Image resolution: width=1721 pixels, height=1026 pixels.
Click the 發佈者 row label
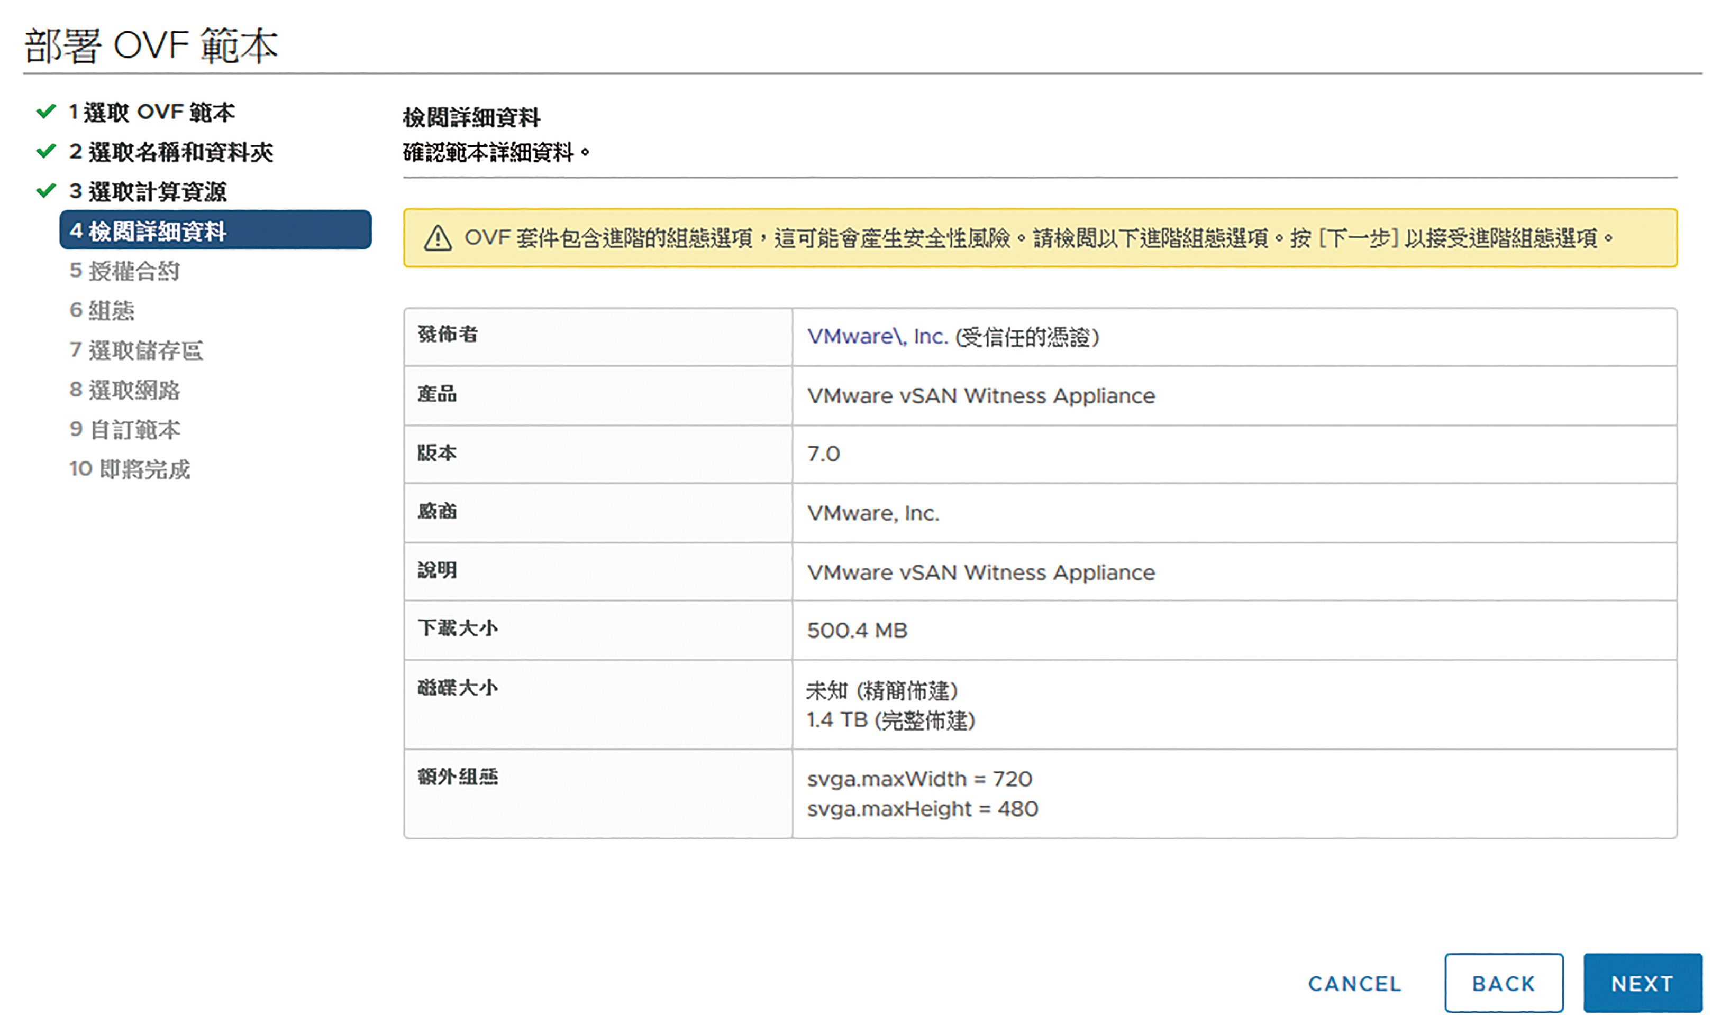[x=447, y=335]
